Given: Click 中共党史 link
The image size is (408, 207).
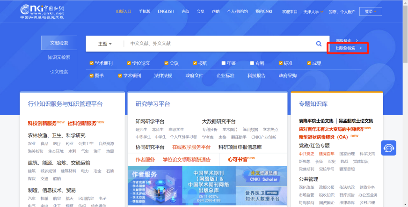Looking at the screenshot, I should tap(306, 154).
